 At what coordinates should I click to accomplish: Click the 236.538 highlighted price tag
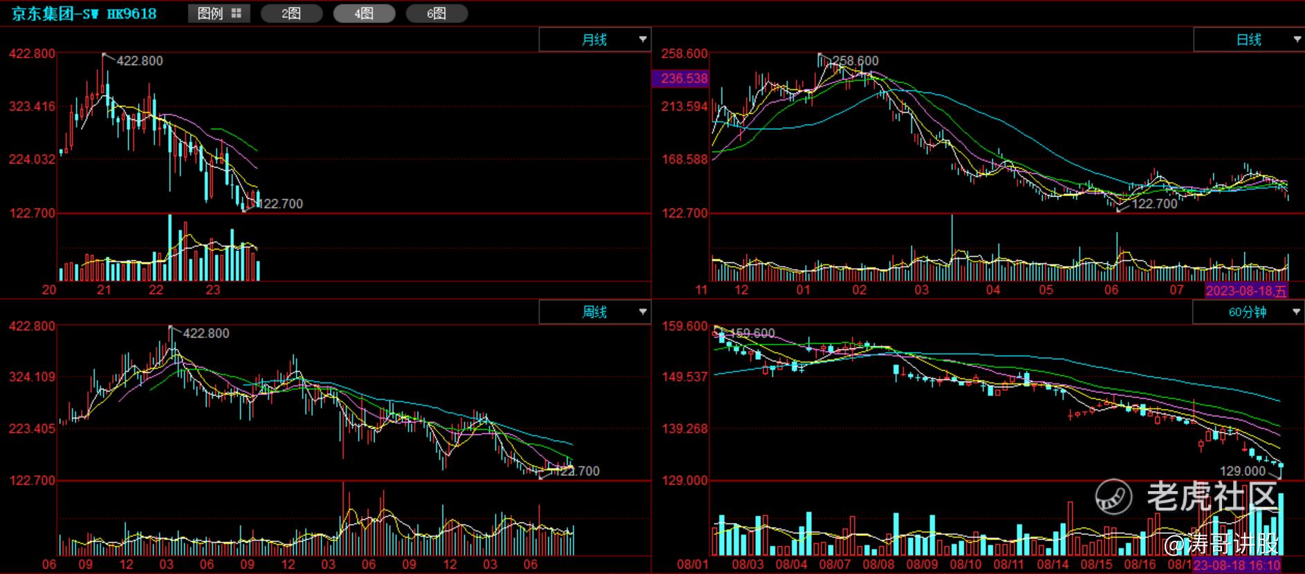681,79
